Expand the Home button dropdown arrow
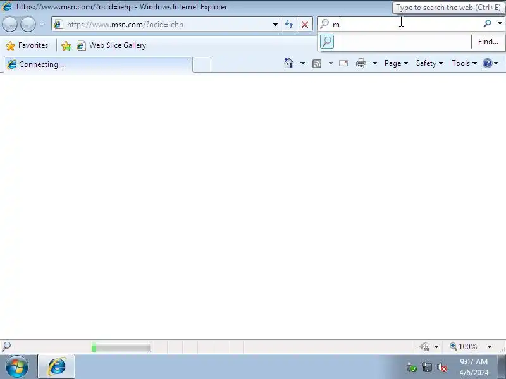Image resolution: width=506 pixels, height=379 pixels. tap(302, 63)
